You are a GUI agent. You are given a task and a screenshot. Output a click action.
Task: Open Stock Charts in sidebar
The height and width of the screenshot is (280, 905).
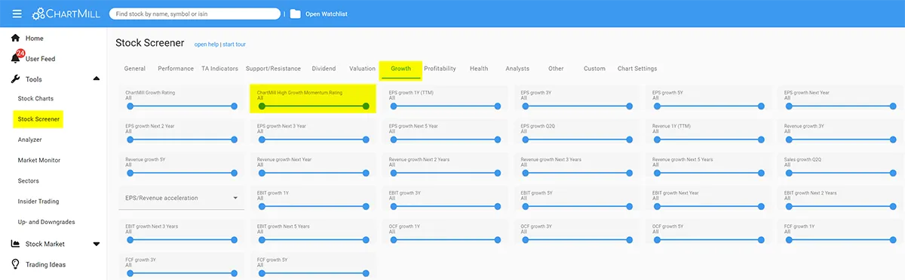[x=35, y=99]
